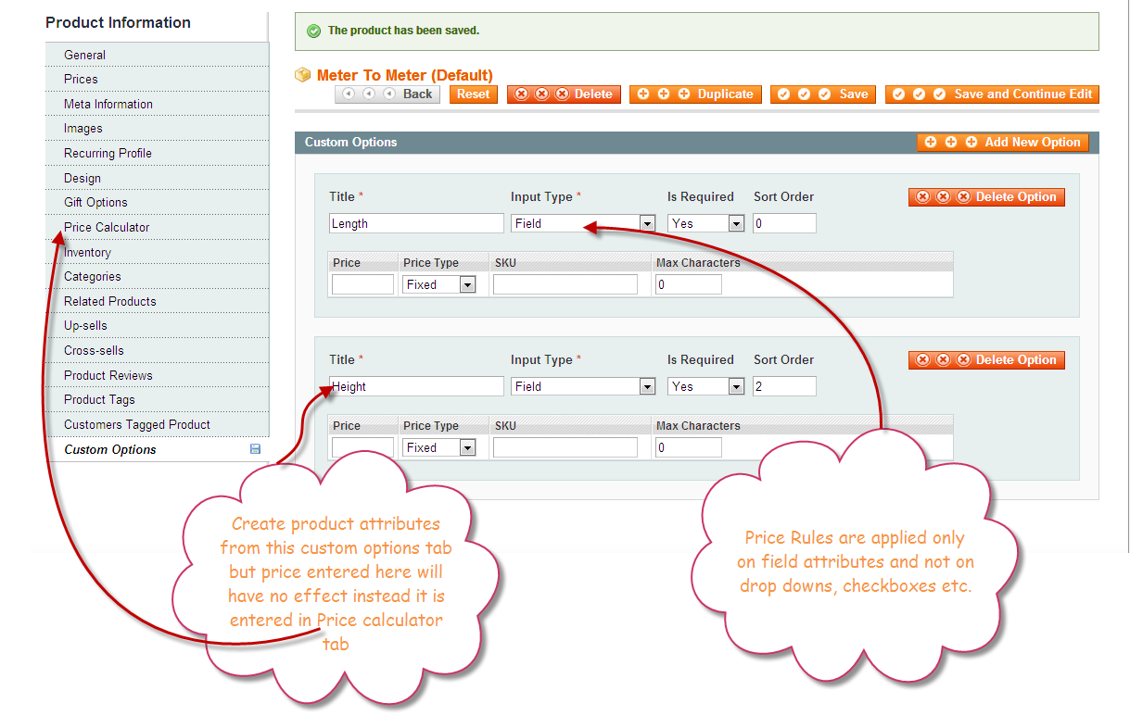Viewport: 1130px width, 728px height.
Task: Go to the Meta Information tab
Action: pos(108,104)
